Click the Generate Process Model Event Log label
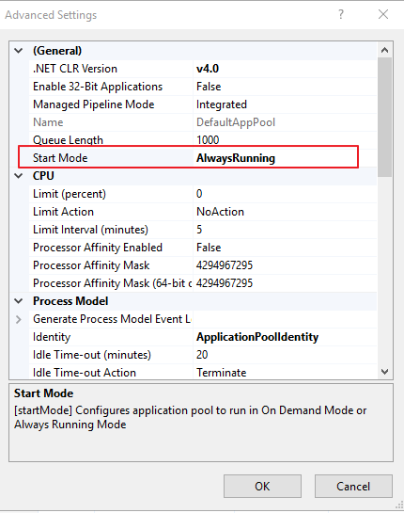This screenshot has height=513, width=404. 112,319
